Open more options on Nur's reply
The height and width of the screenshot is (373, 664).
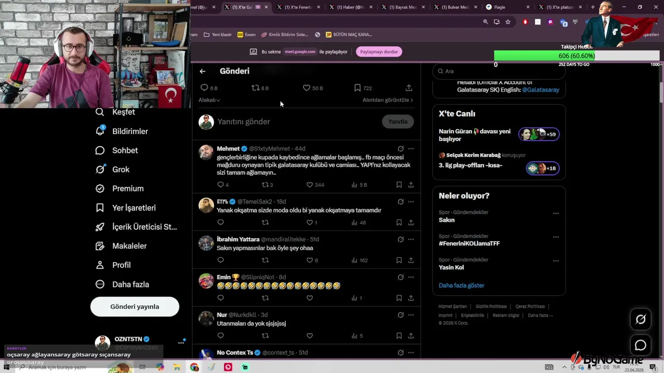click(x=411, y=315)
